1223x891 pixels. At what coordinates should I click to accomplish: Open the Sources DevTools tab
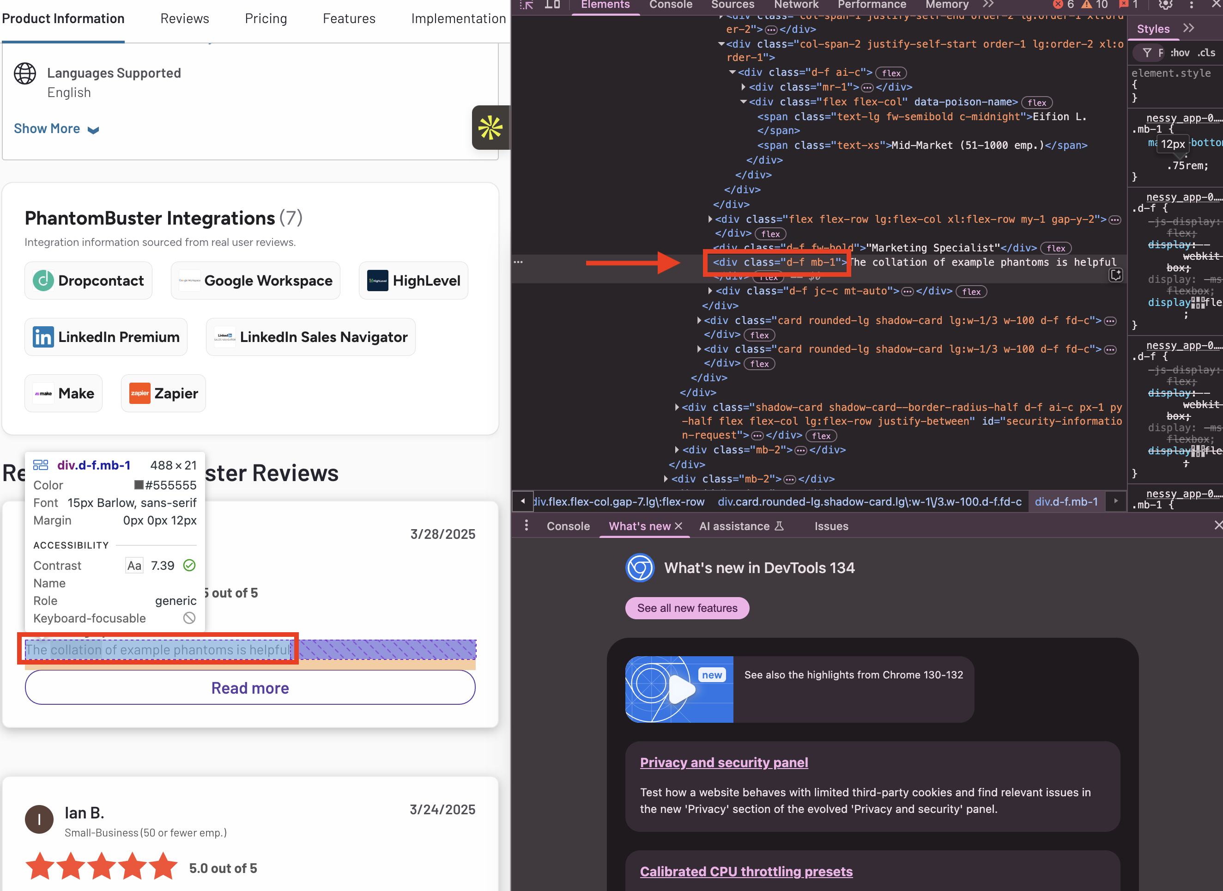[x=733, y=5]
